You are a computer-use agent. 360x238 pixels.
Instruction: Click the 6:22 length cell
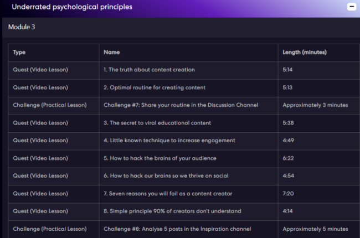(290, 158)
